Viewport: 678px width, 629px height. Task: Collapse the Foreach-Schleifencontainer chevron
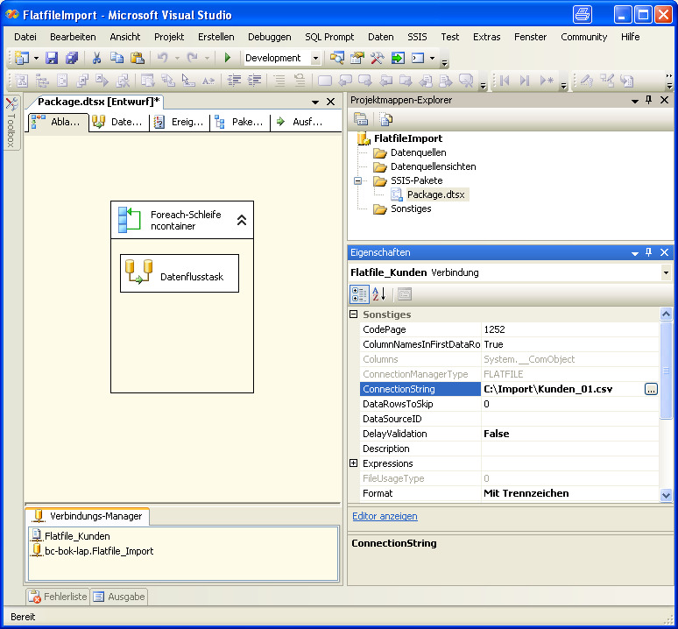tap(242, 220)
